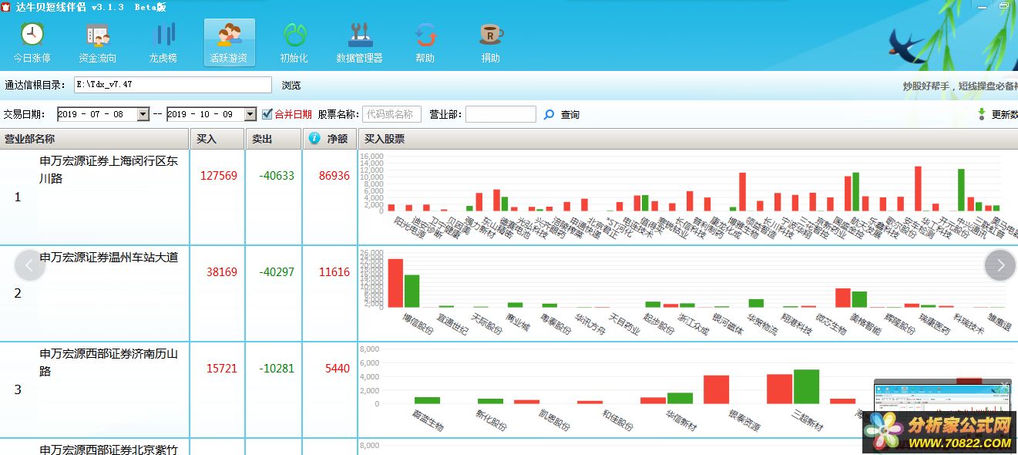Screen dimensions: 1018x455
Task: Click the magnifier 查询 search icon
Action: pyautogui.click(x=549, y=115)
